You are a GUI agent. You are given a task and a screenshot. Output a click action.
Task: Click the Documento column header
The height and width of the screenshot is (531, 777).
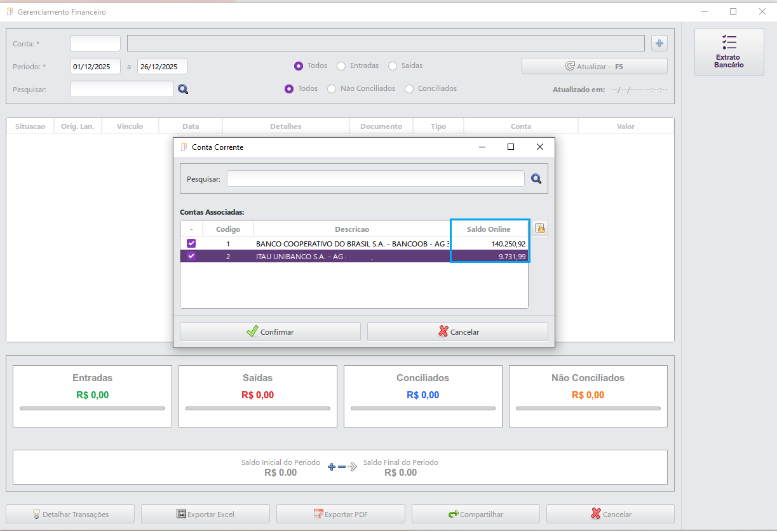[381, 126]
